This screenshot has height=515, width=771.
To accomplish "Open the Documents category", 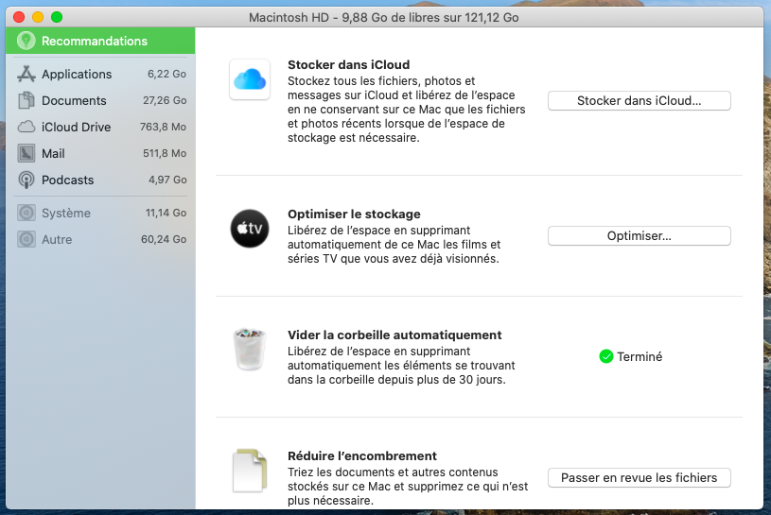I will point(100,101).
